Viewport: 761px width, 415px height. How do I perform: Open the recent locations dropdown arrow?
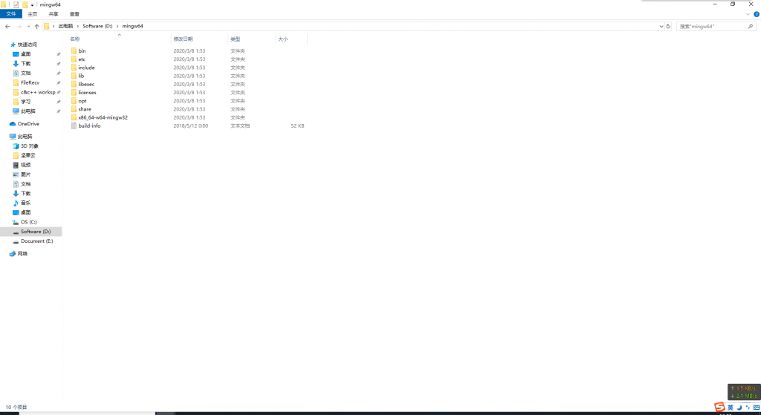[x=28, y=26]
